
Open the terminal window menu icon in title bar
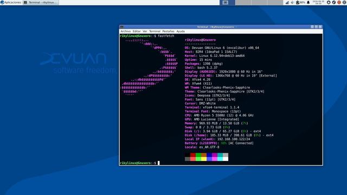click(x=121, y=27)
